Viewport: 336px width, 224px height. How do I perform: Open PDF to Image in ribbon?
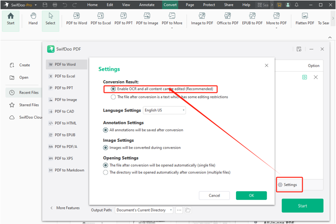[x=147, y=19]
